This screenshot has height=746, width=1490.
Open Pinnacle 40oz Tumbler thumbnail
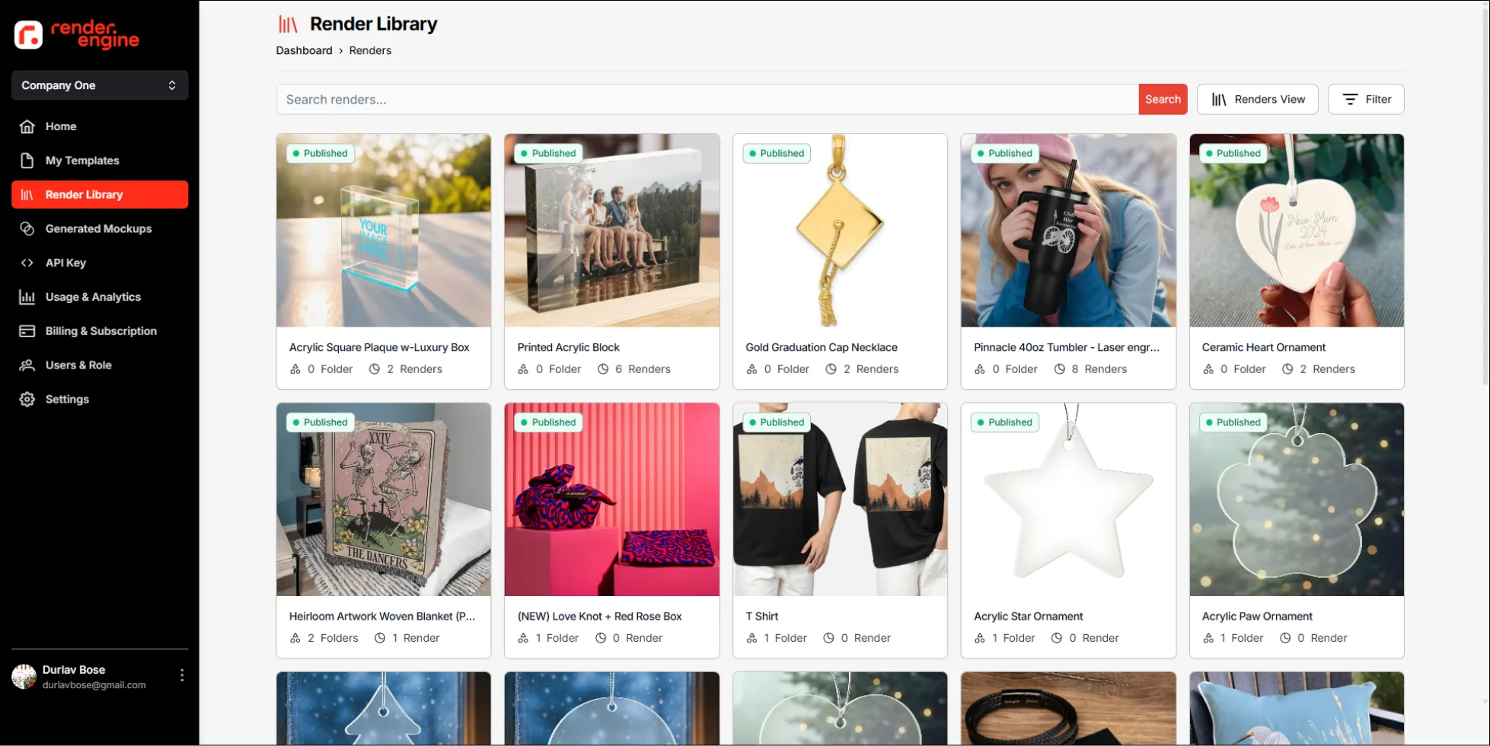click(1069, 231)
